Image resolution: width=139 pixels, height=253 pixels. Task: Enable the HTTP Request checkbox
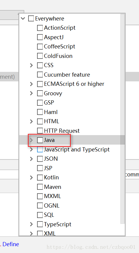coord(40,131)
